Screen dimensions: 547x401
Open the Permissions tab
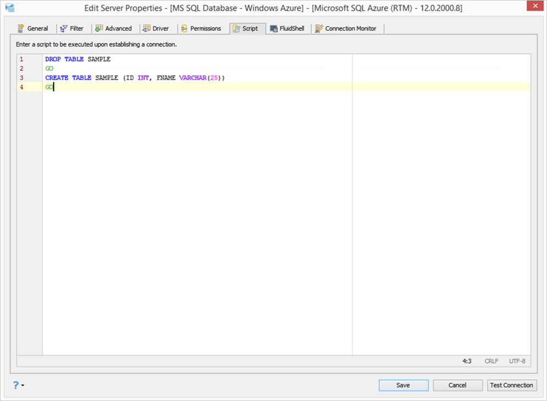click(202, 29)
